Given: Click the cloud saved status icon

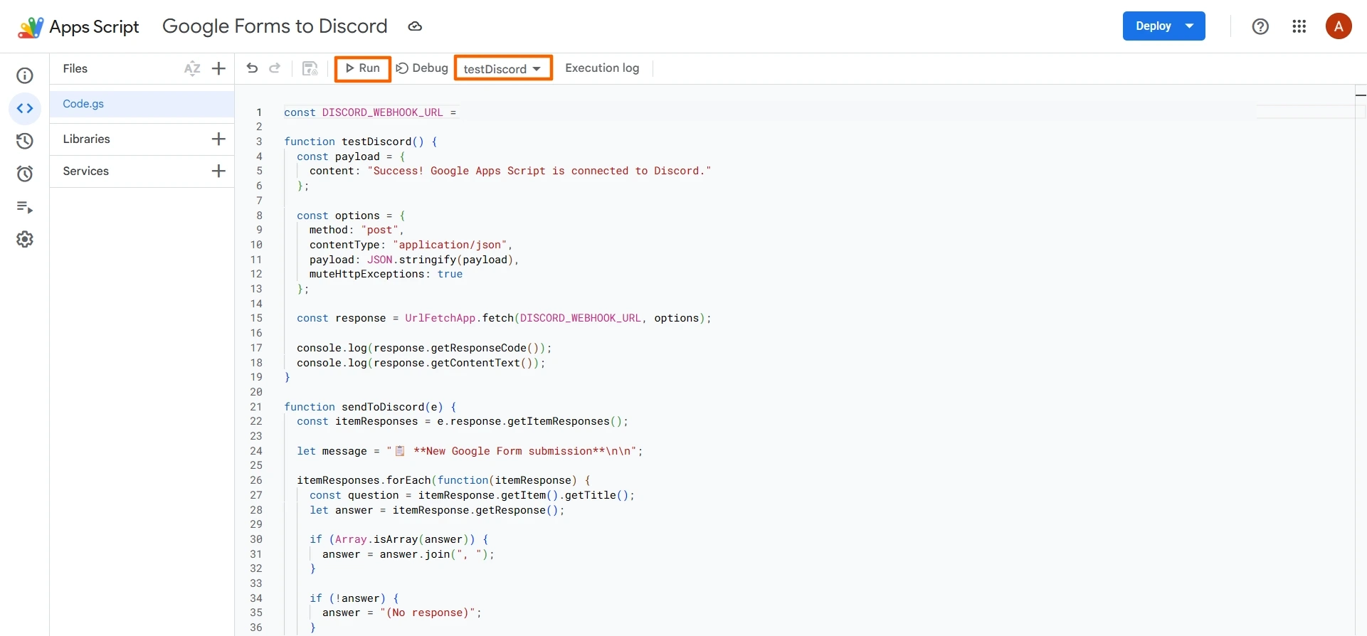Looking at the screenshot, I should click(415, 26).
